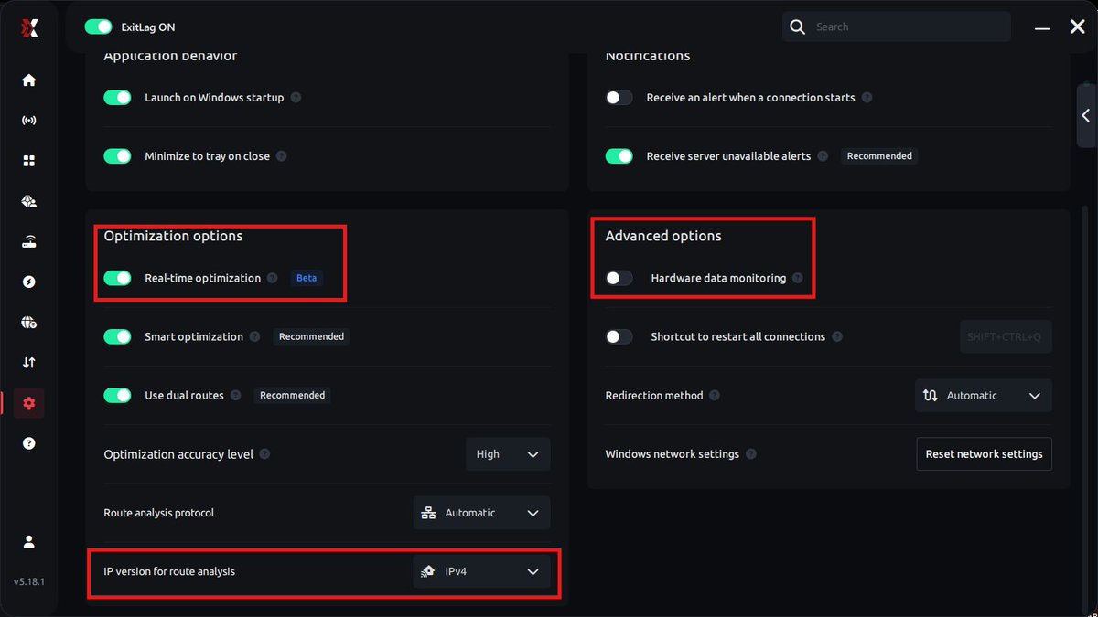The image size is (1098, 617).
Task: Open the help question mark sidebar icon
Action: pyautogui.click(x=28, y=443)
